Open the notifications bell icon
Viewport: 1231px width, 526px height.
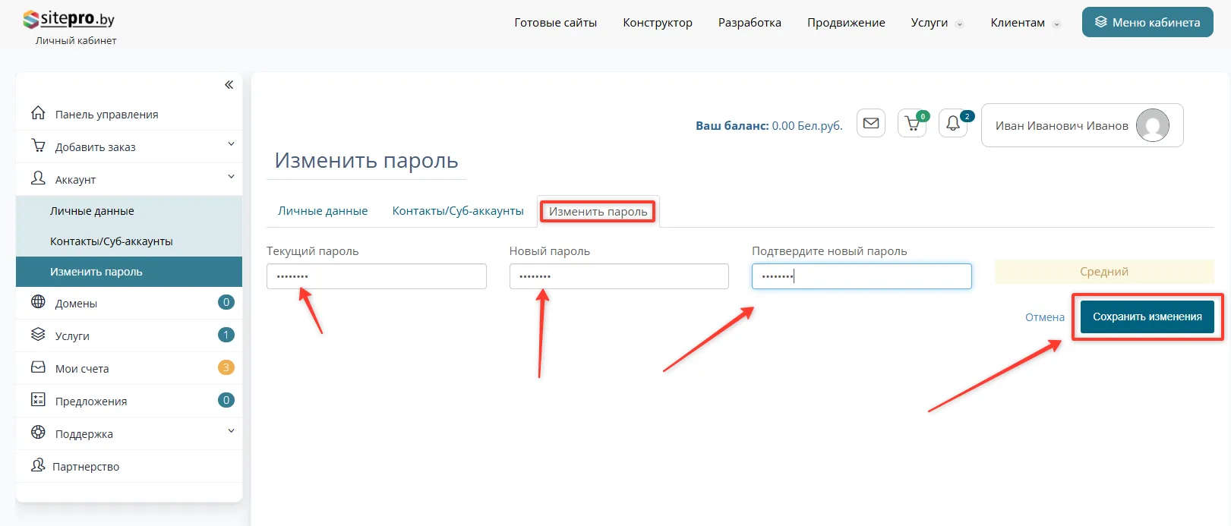tap(953, 124)
